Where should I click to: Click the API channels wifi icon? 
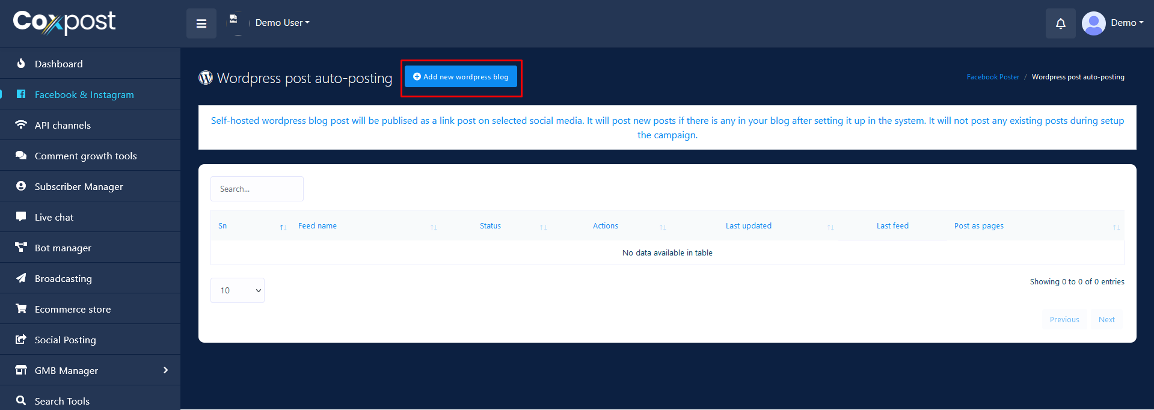21,125
